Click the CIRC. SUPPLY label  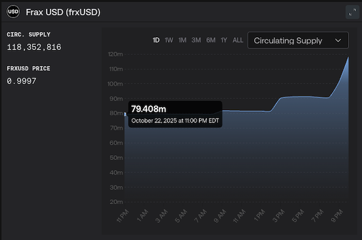[x=29, y=35]
